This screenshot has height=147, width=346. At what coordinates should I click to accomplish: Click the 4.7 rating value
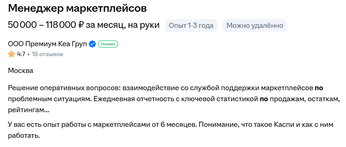tap(21, 54)
